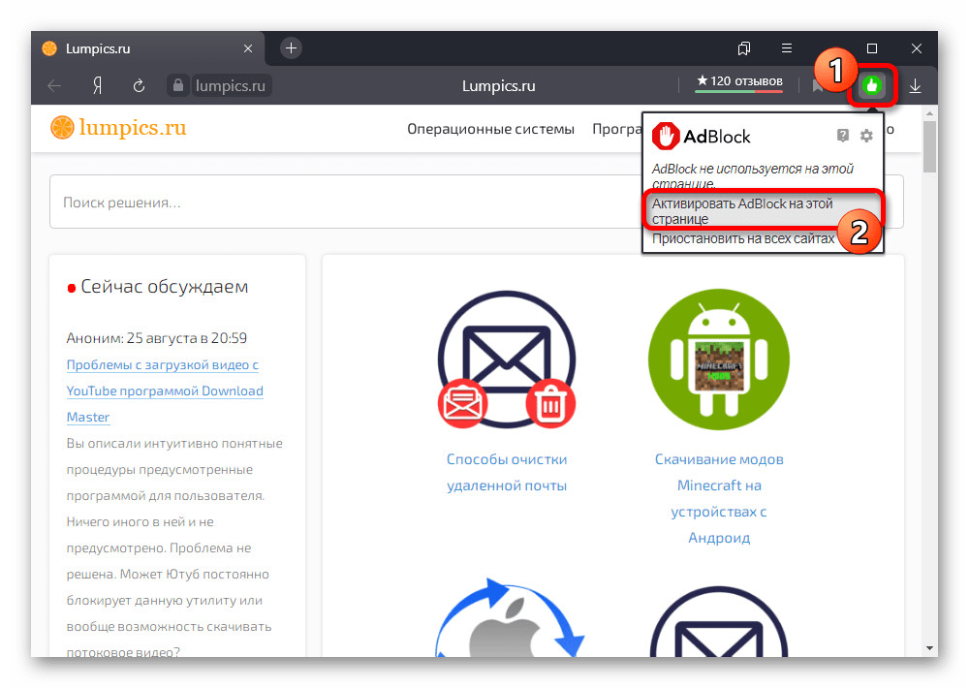This screenshot has width=969, height=688.
Task: Open the browser hamburger menu
Action: coord(787,48)
